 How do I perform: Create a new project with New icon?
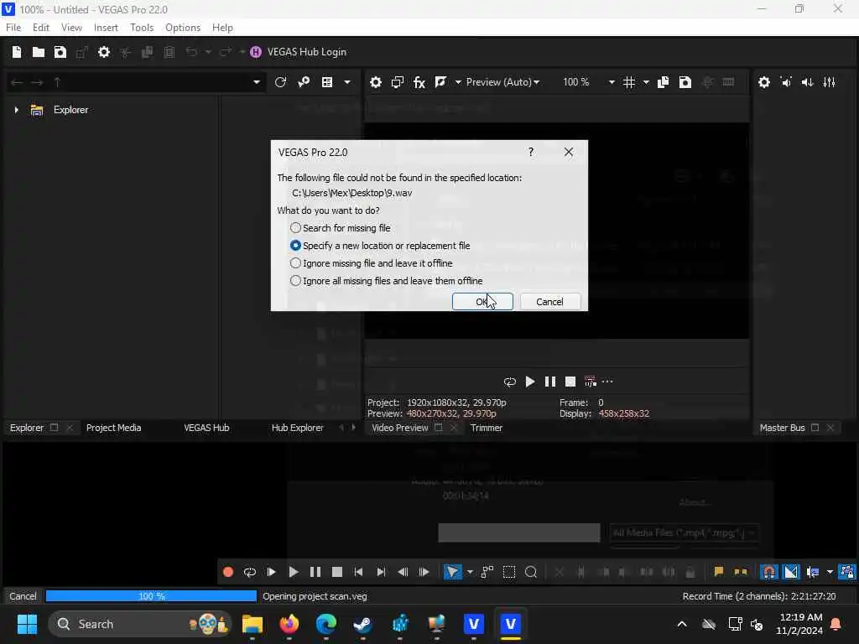pos(17,52)
